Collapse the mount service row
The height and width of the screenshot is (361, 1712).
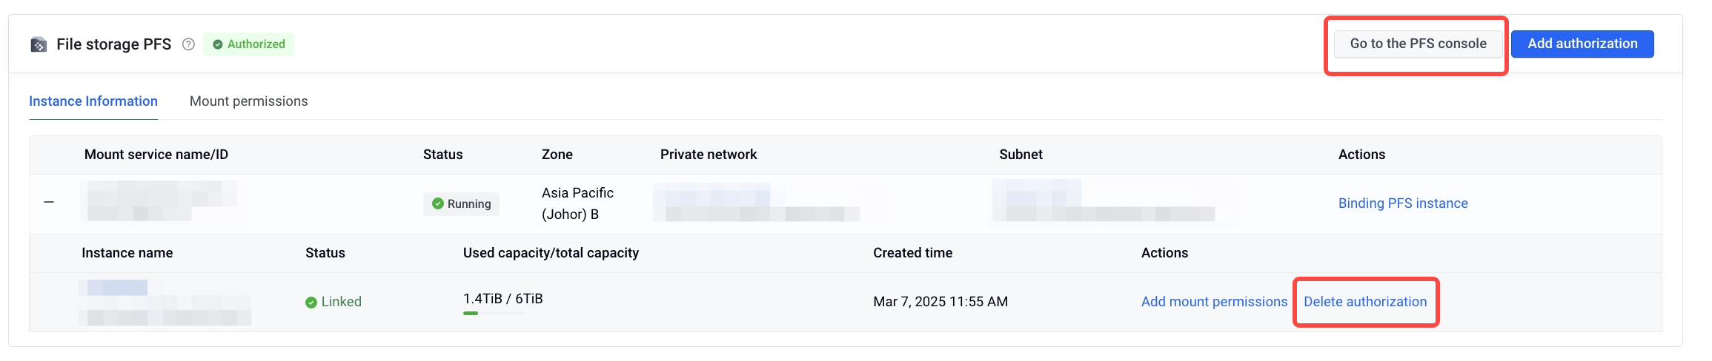click(x=49, y=202)
